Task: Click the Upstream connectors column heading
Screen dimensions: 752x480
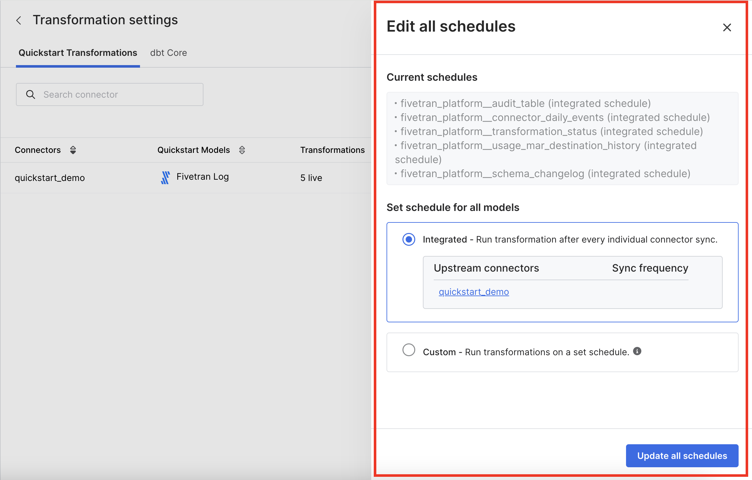Action: 486,268
